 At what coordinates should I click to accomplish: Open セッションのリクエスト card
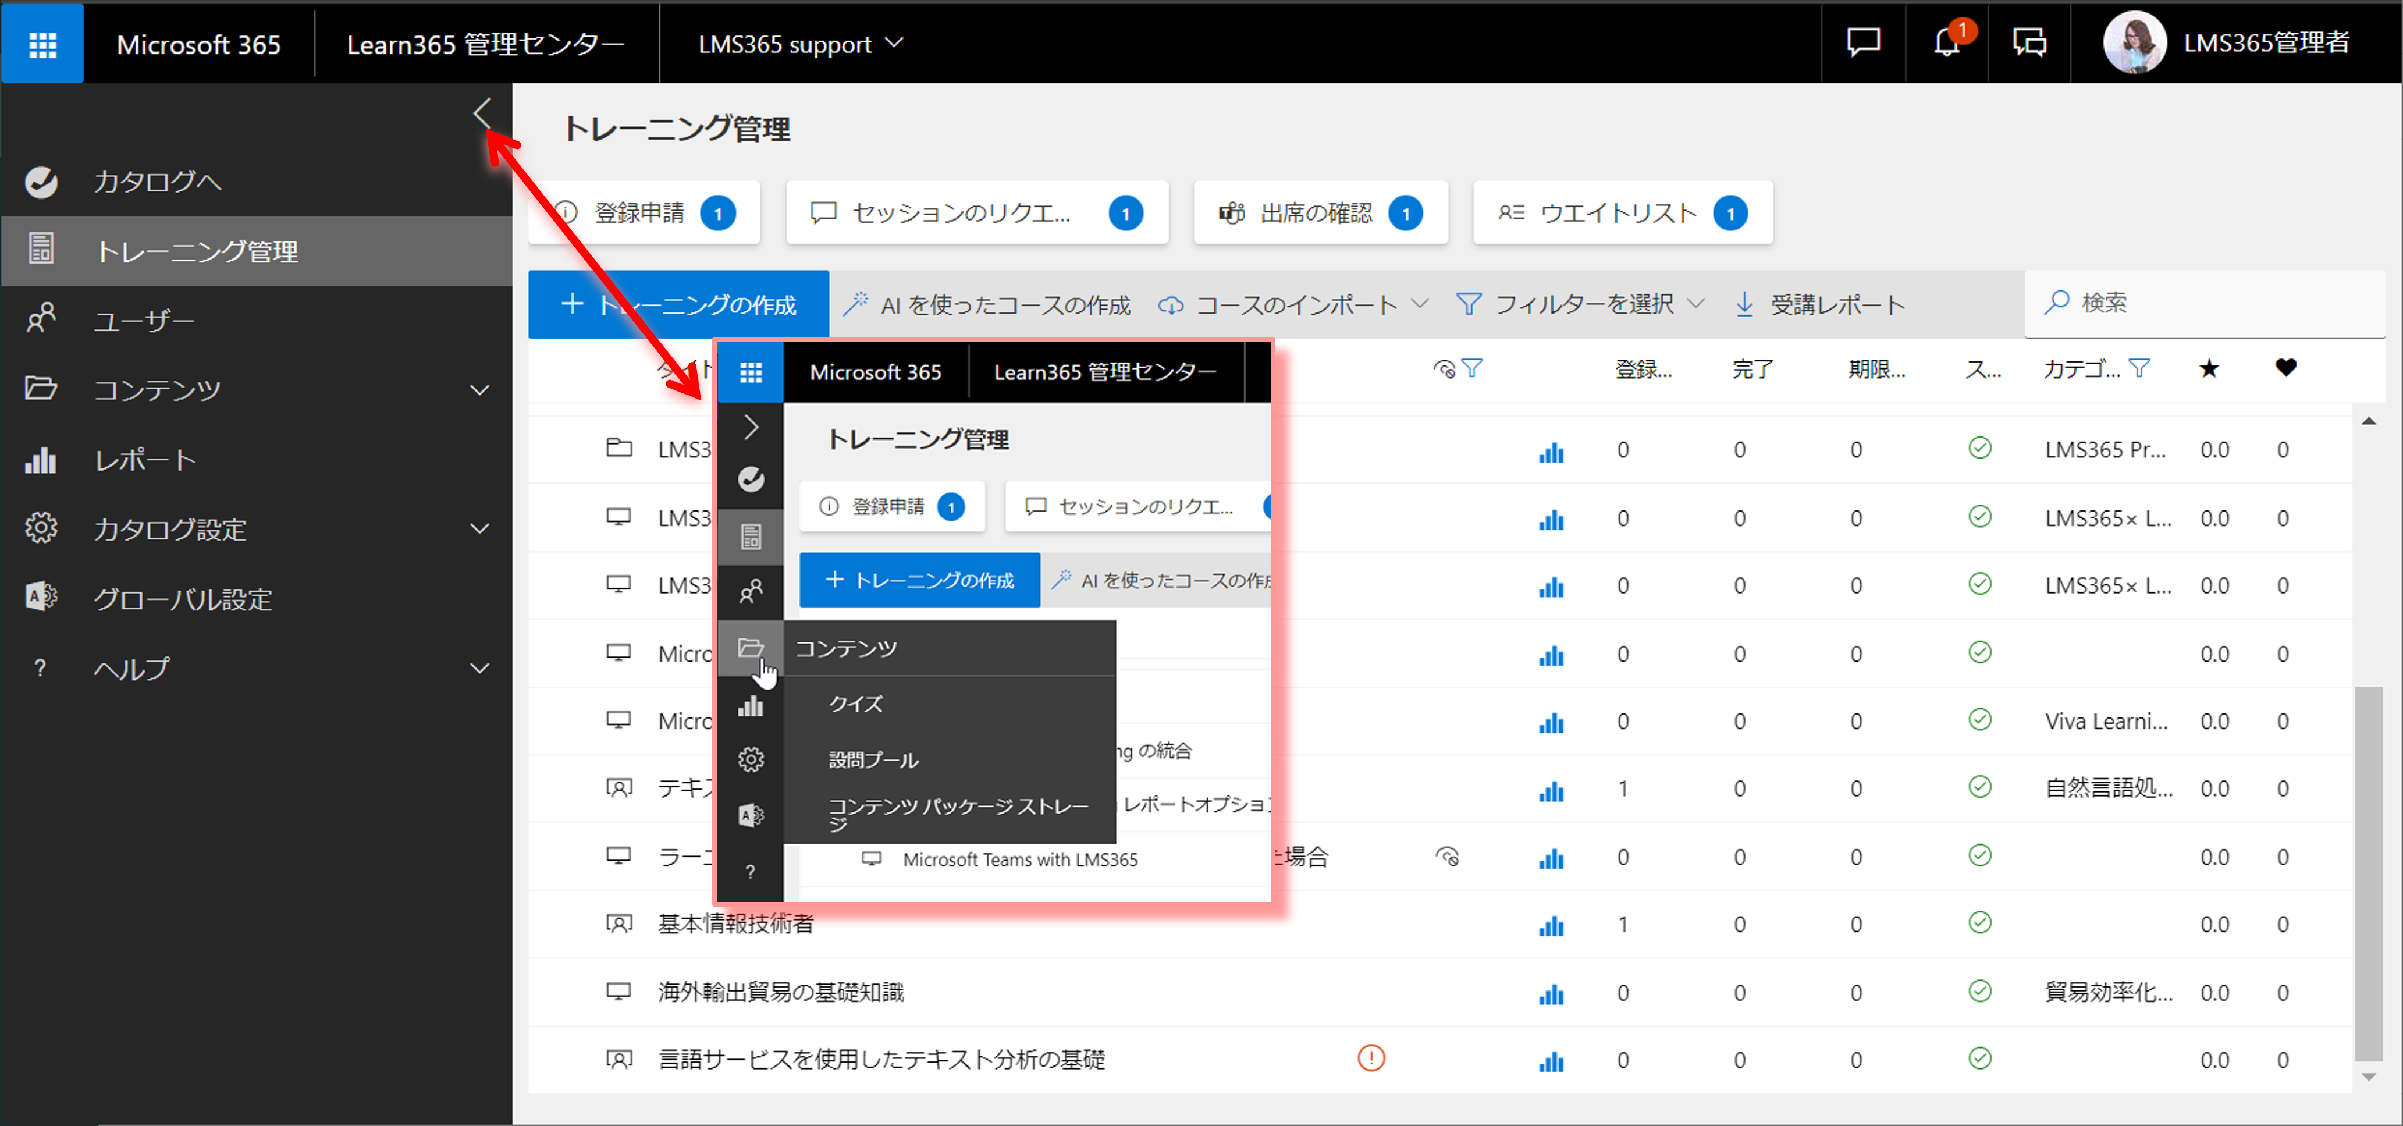(977, 213)
